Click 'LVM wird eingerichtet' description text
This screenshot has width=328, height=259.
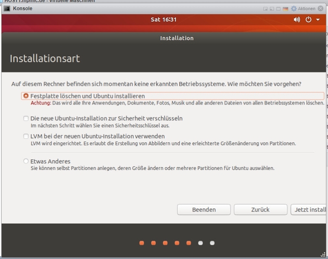(x=163, y=144)
